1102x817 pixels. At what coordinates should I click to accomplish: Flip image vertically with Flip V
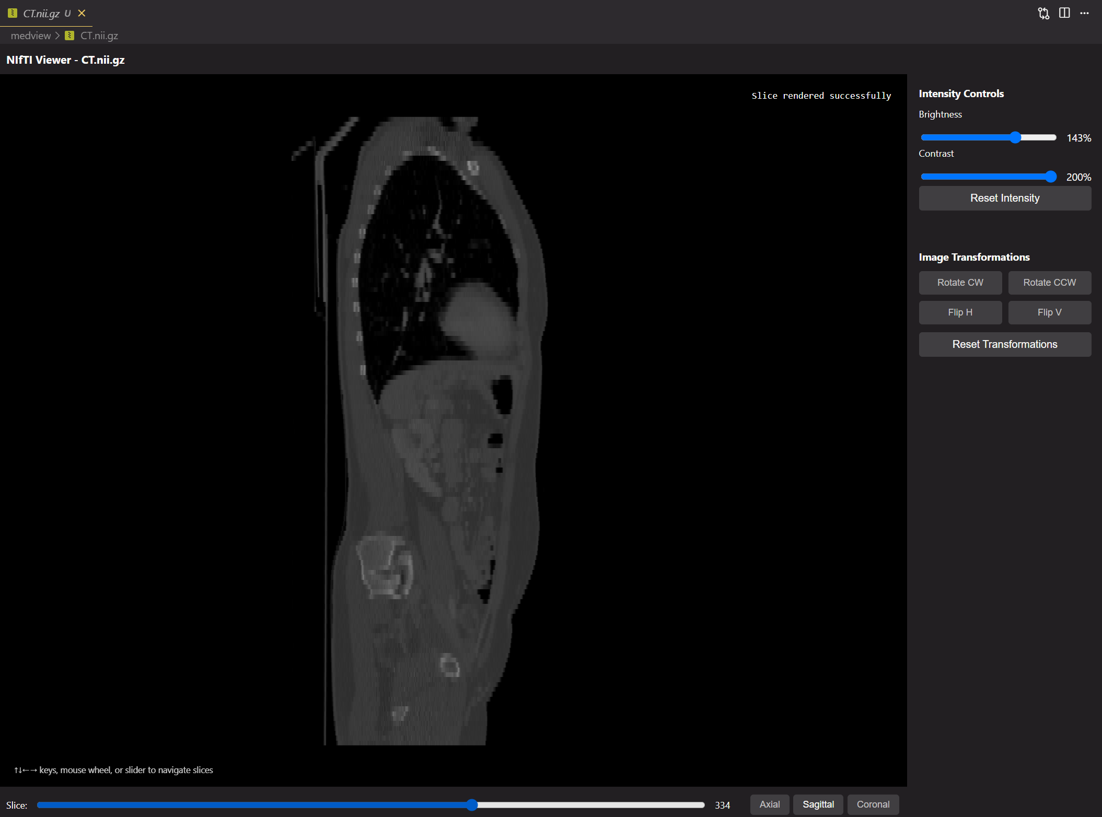1049,312
